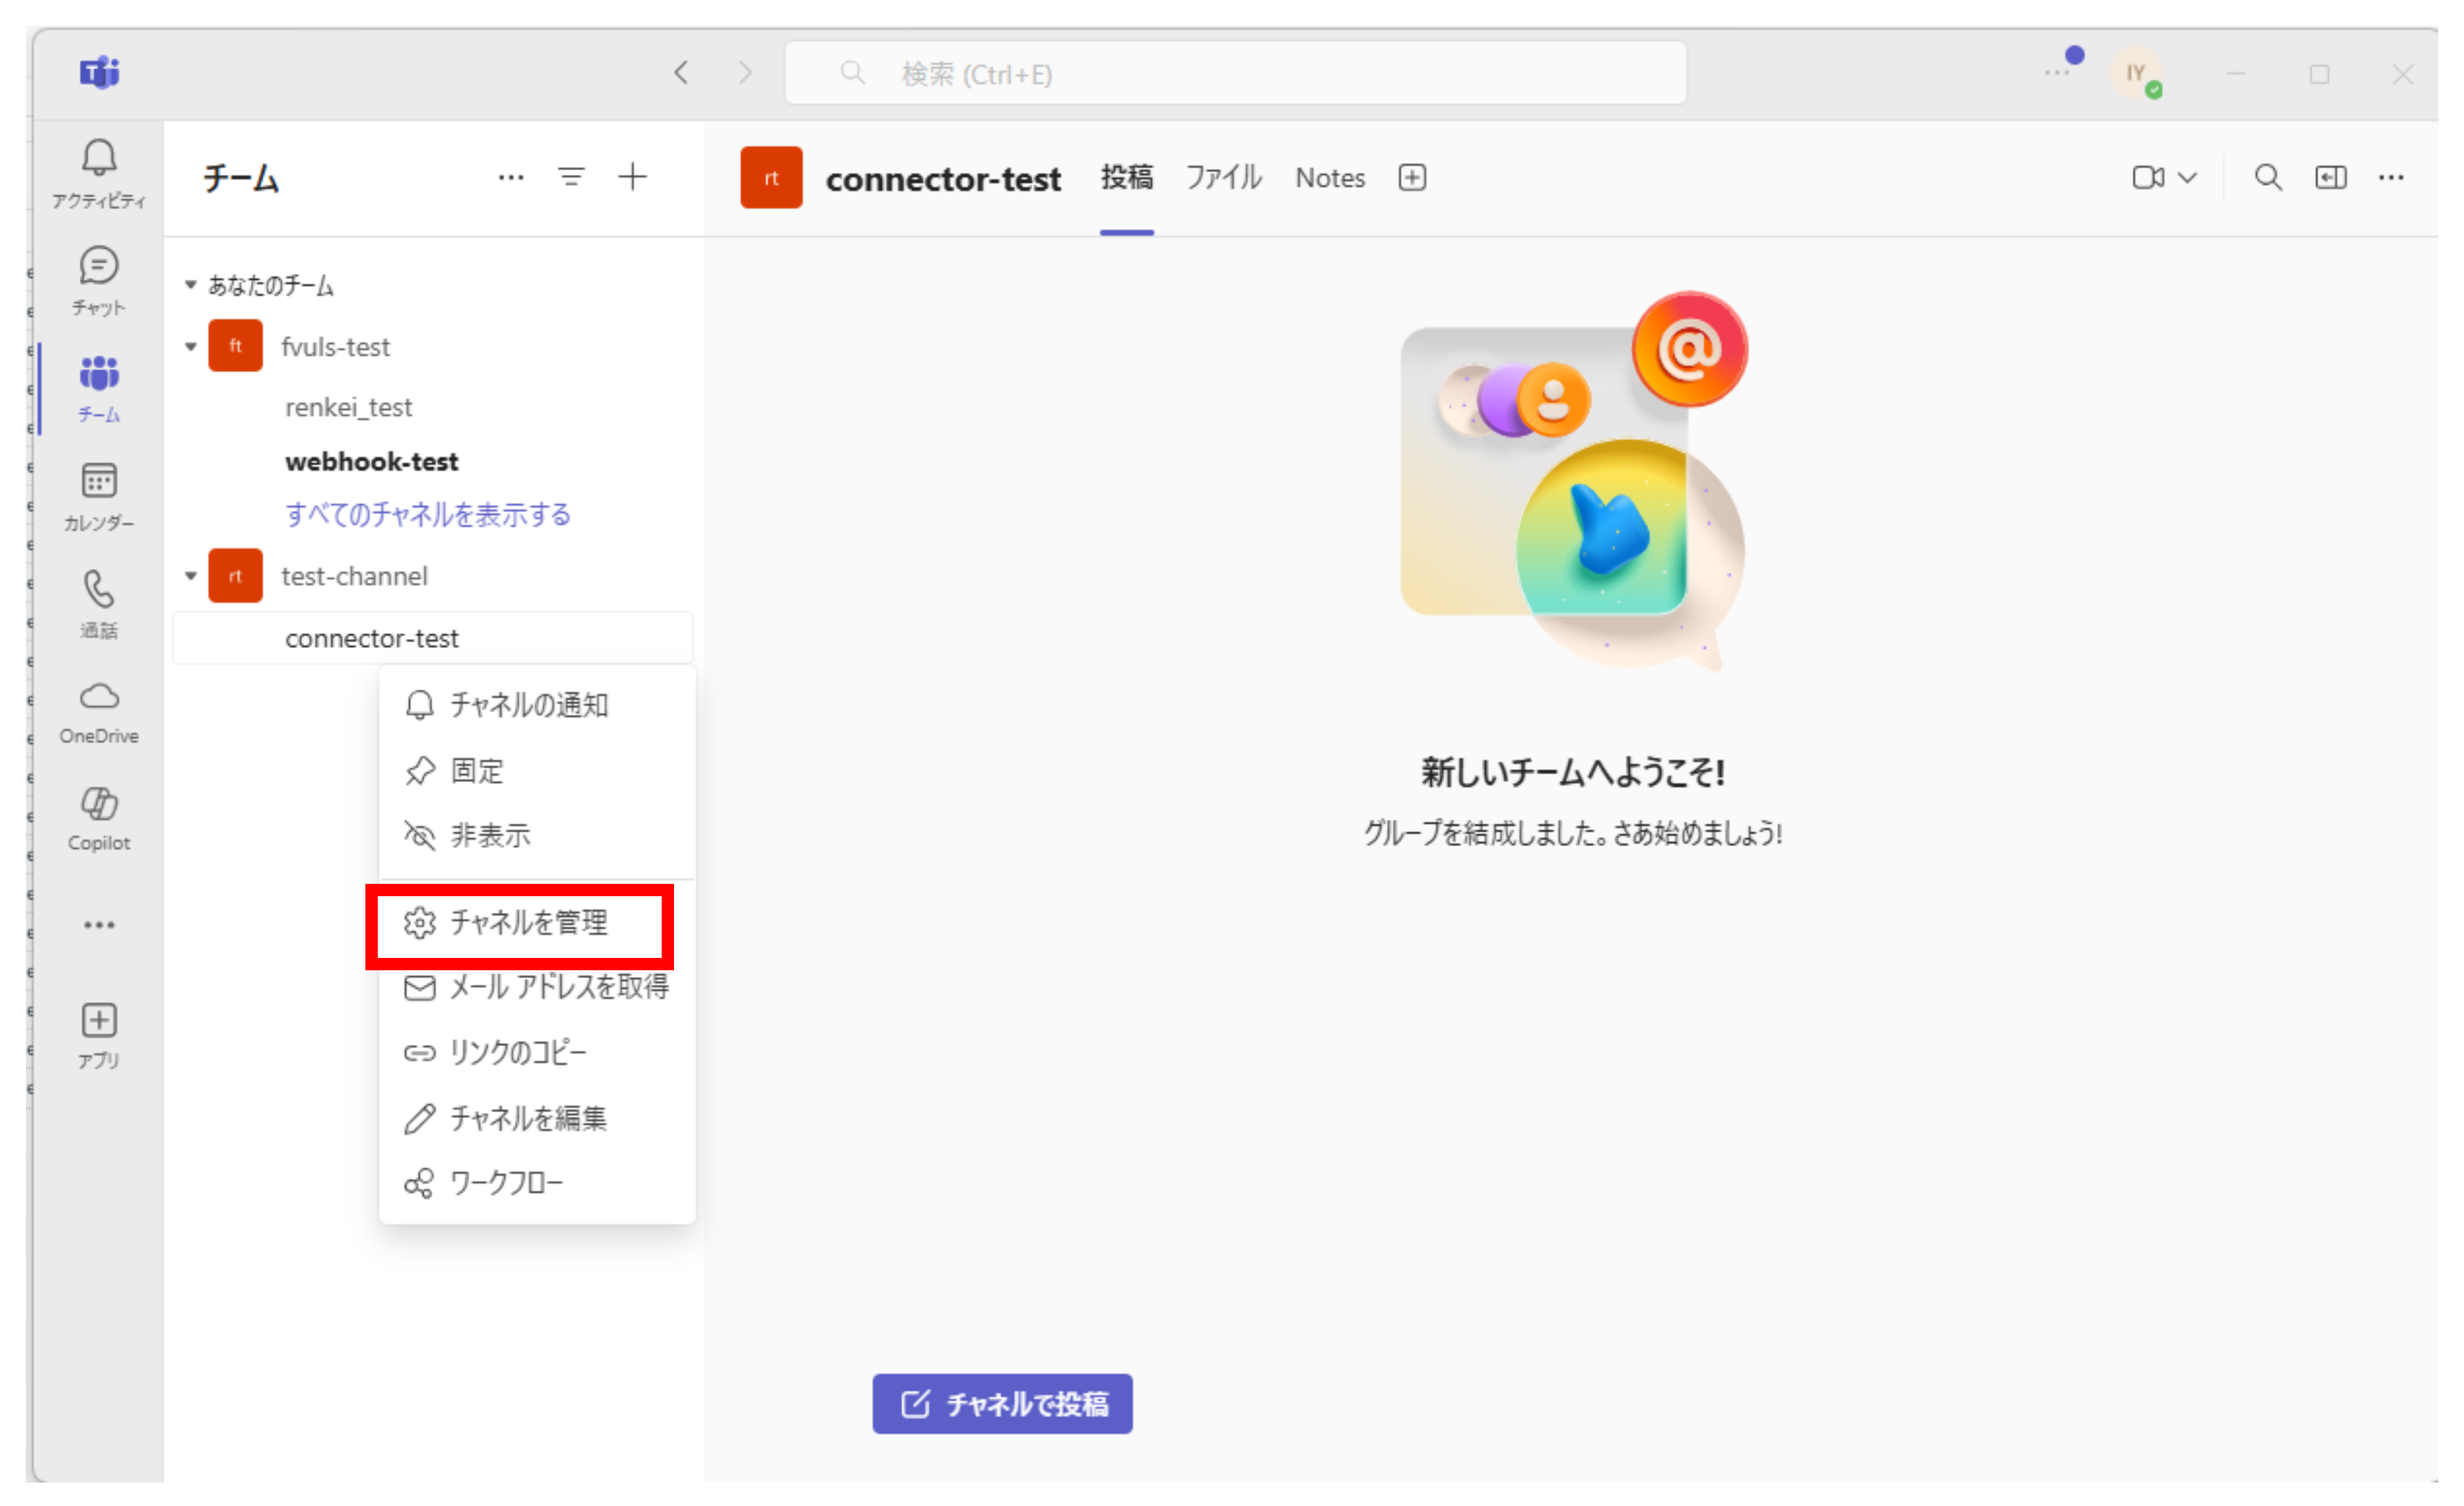Click すべてのチャネルを表示する link
Image resolution: width=2464 pixels, height=1506 pixels.
tap(427, 514)
